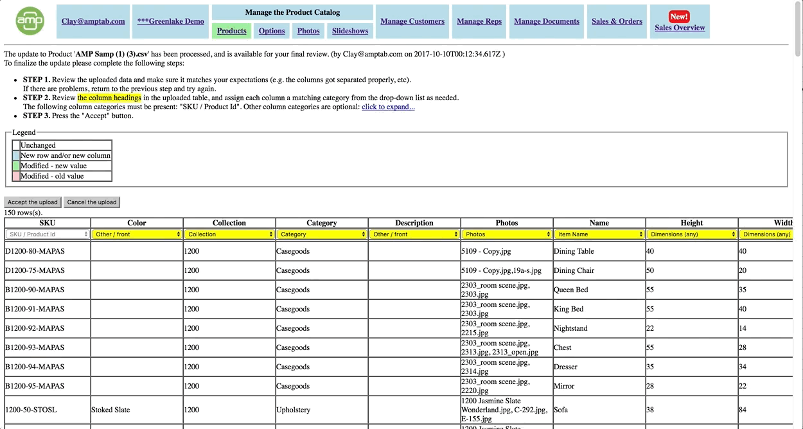803x429 pixels.
Task: Click the Upholstery category cell
Action: point(322,410)
